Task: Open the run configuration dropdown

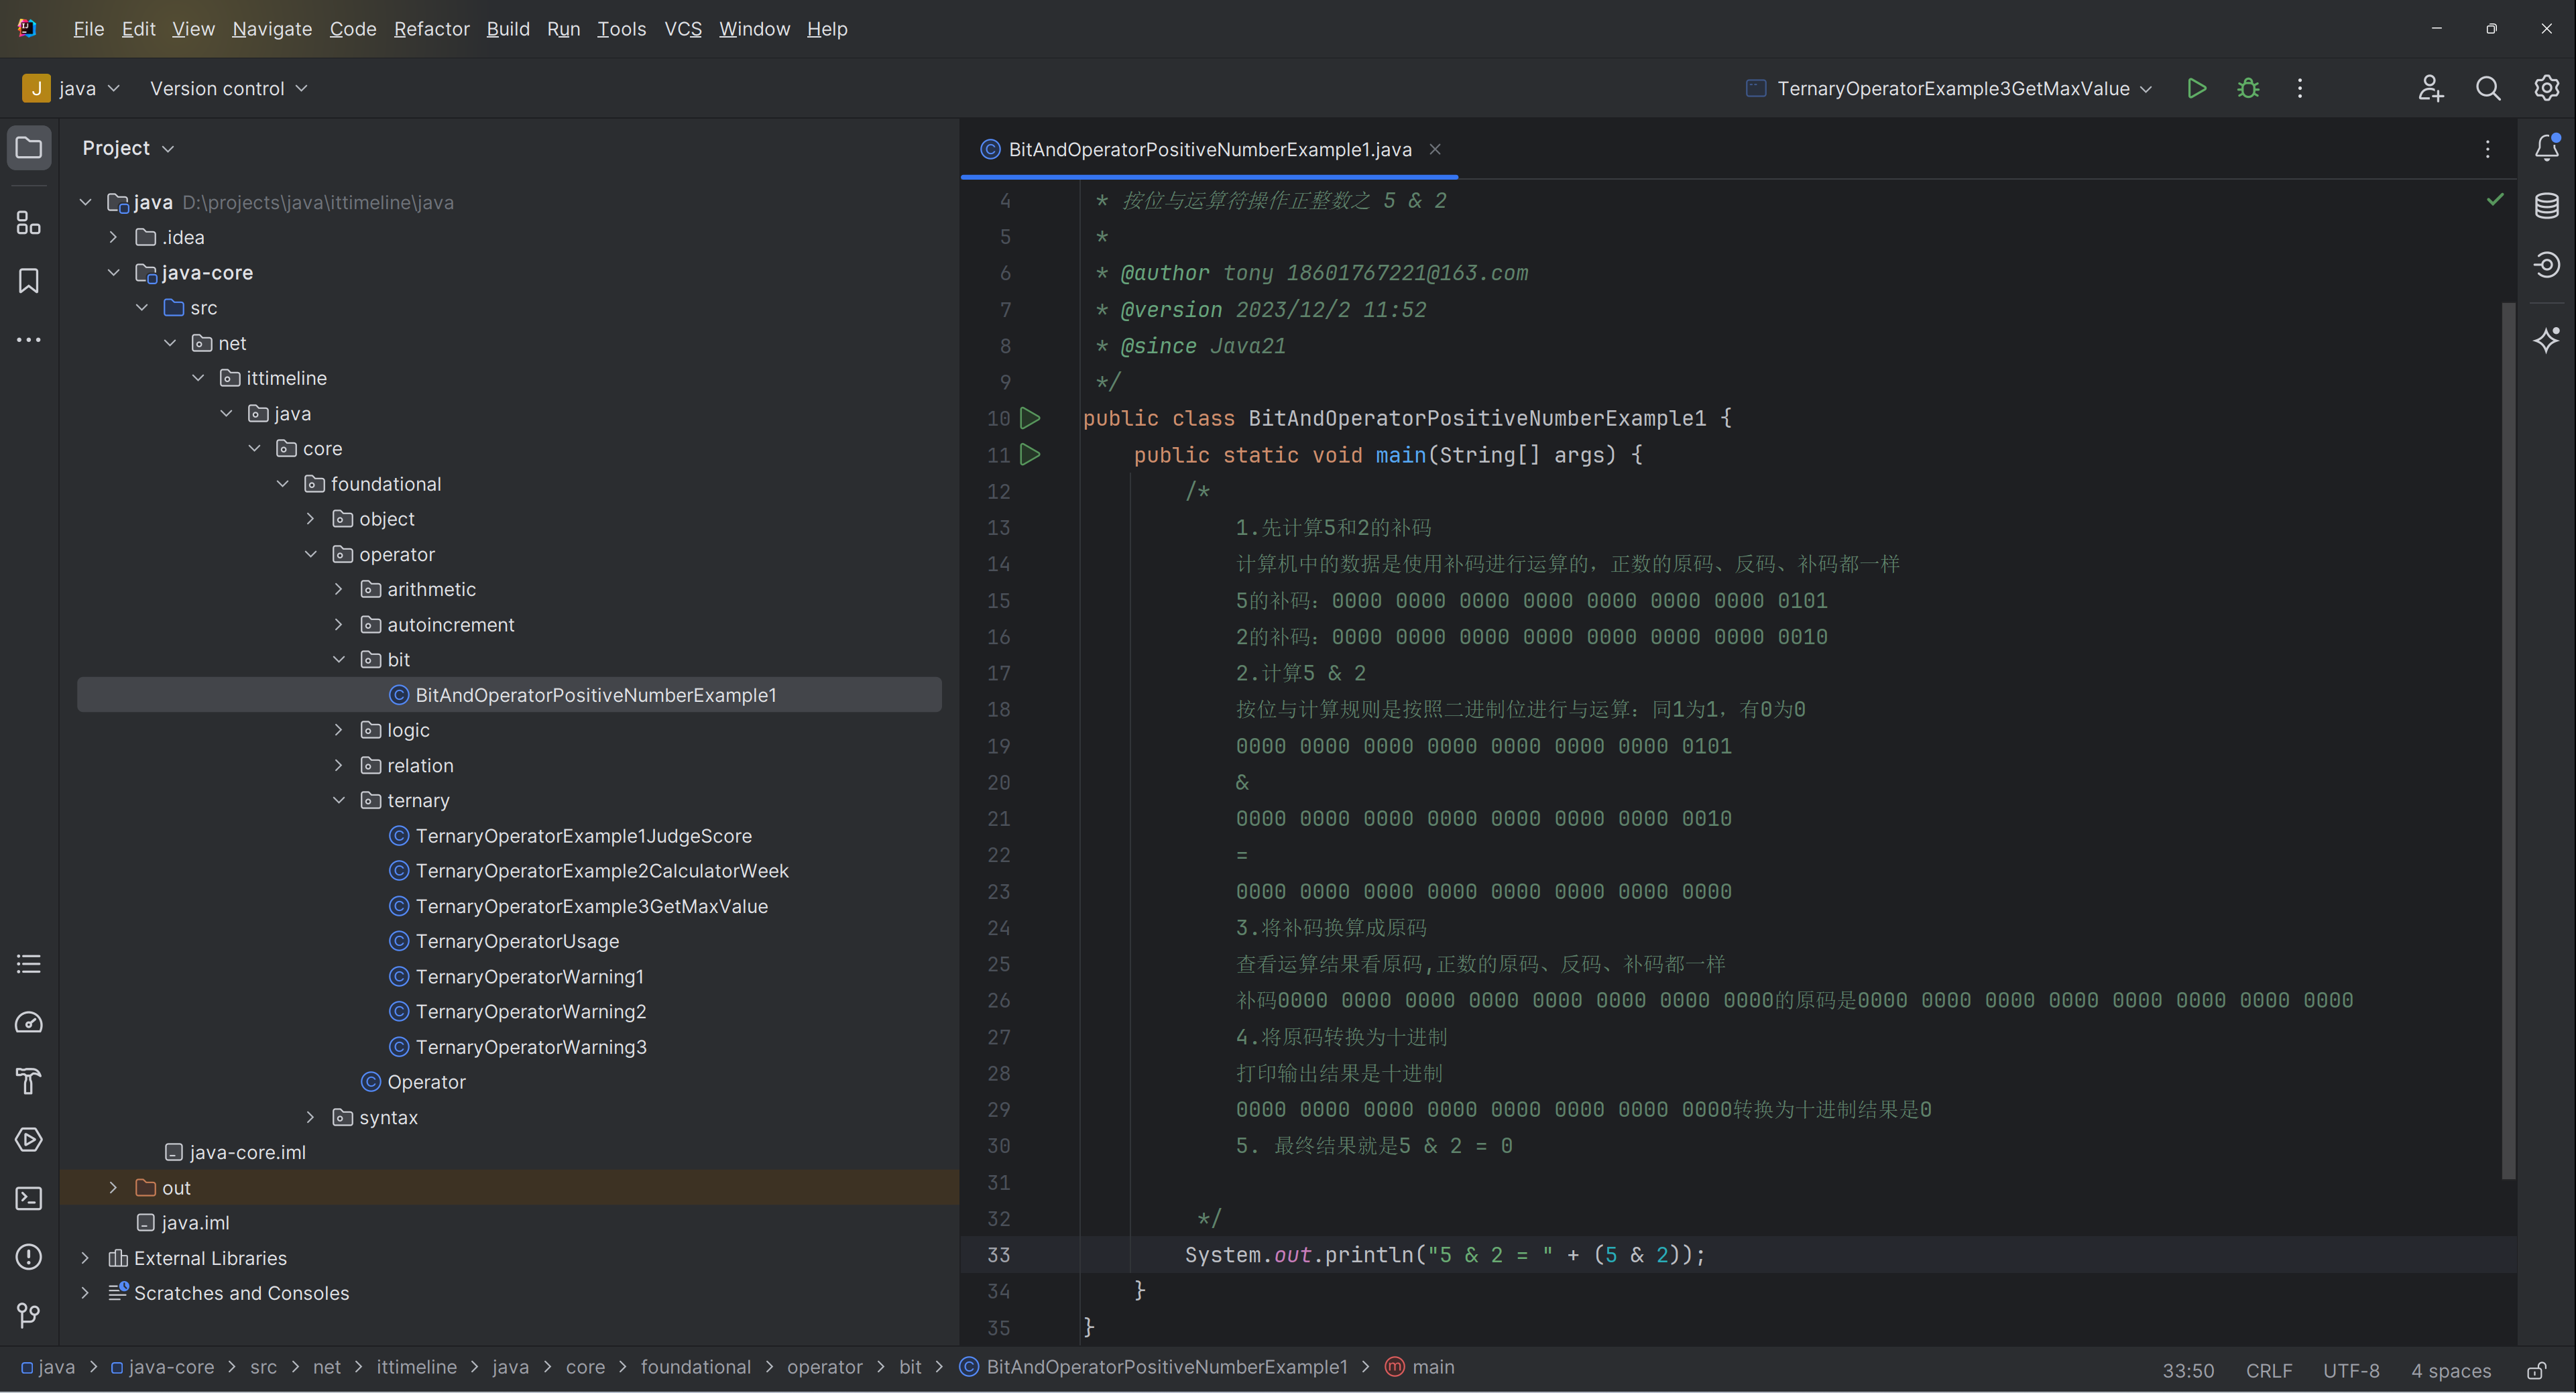Action: click(1949, 88)
